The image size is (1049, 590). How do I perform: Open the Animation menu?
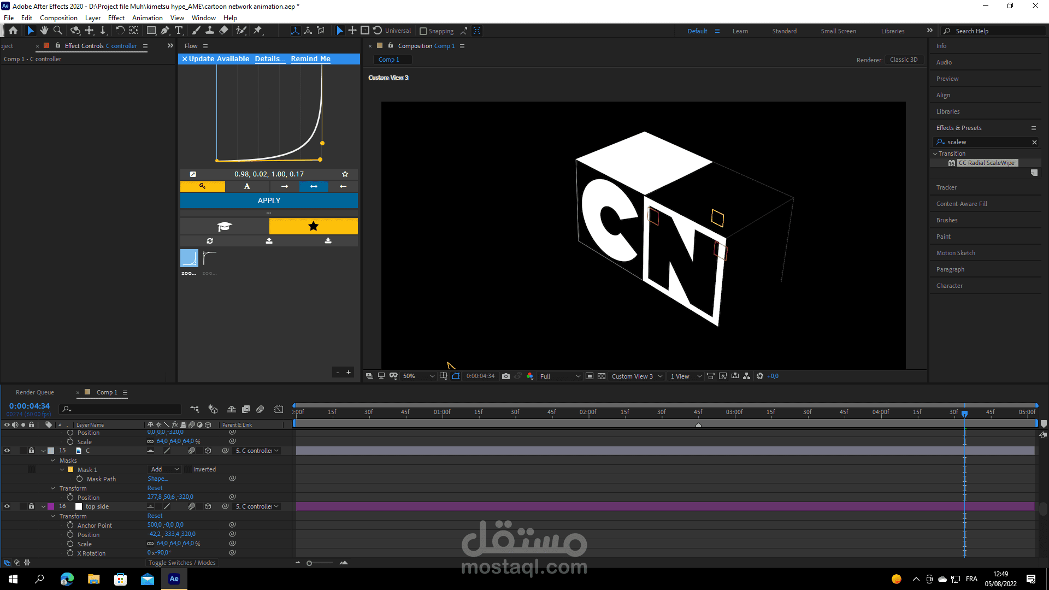[x=147, y=18]
